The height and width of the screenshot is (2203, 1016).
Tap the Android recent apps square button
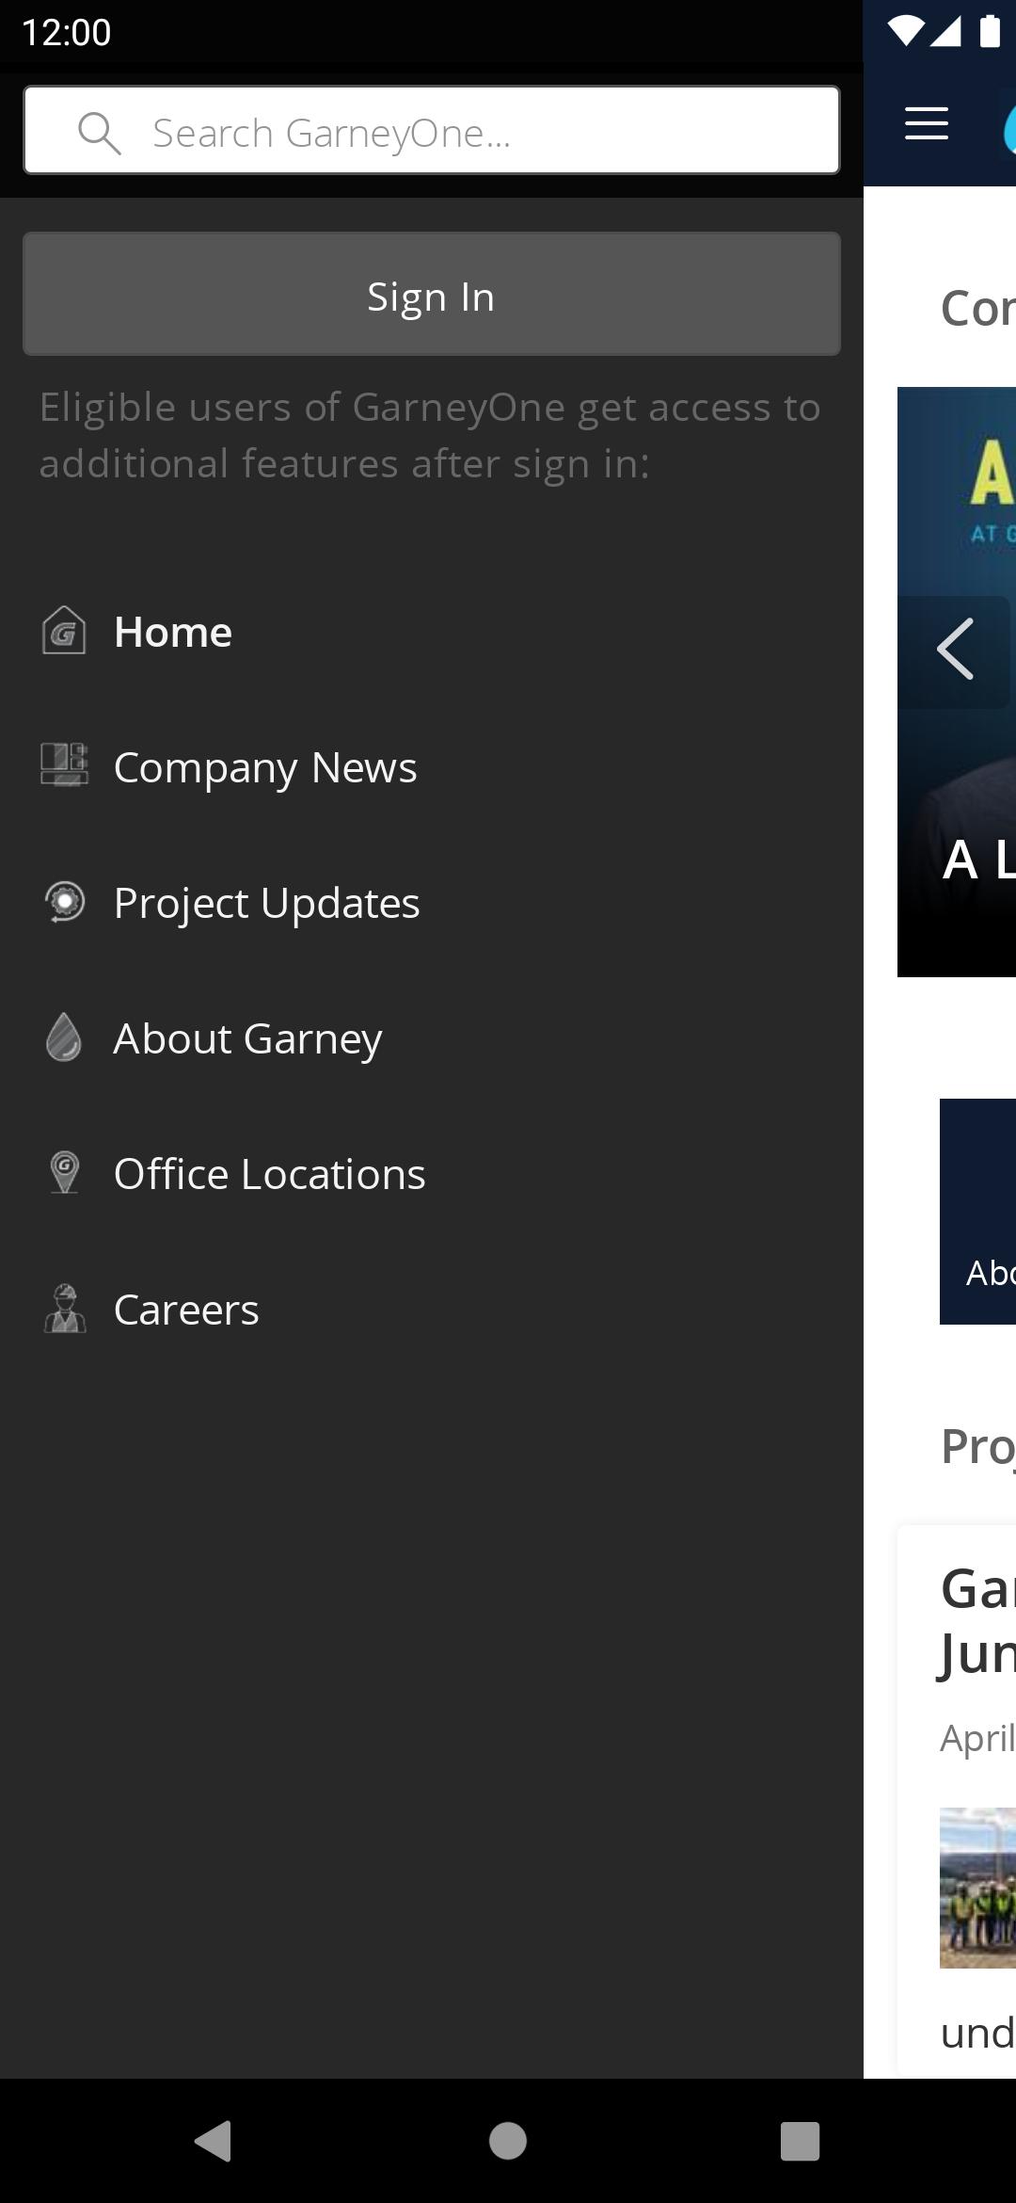point(801,2141)
